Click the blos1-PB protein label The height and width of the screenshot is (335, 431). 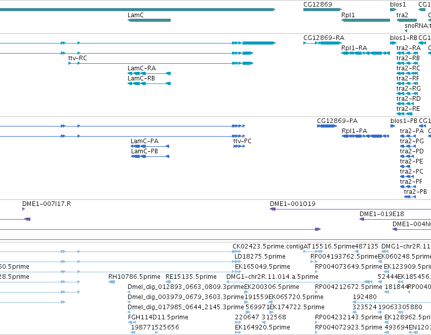(x=404, y=121)
